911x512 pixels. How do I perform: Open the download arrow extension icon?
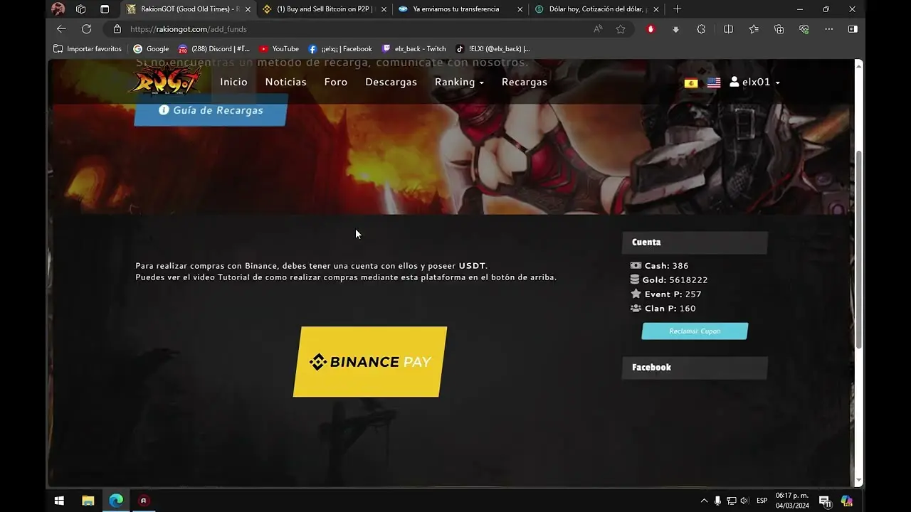click(x=675, y=29)
